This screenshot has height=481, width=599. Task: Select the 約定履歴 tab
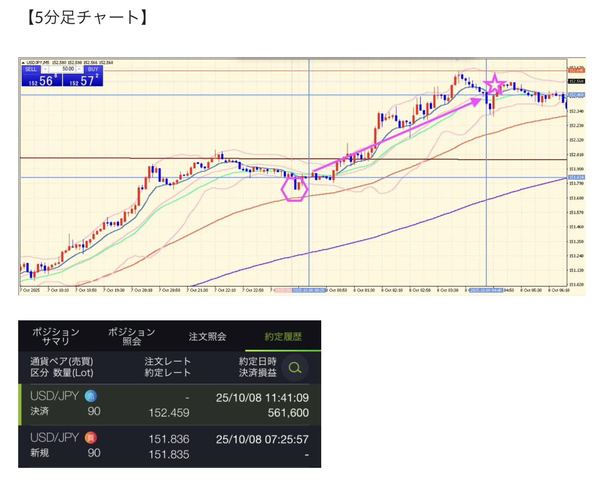283,336
